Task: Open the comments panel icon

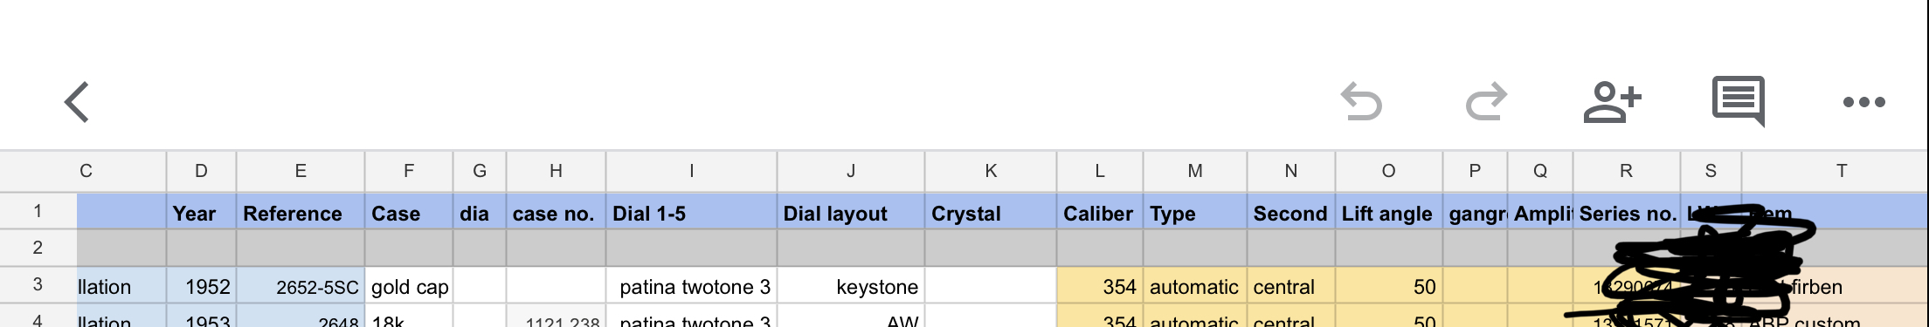Action: point(1739,101)
